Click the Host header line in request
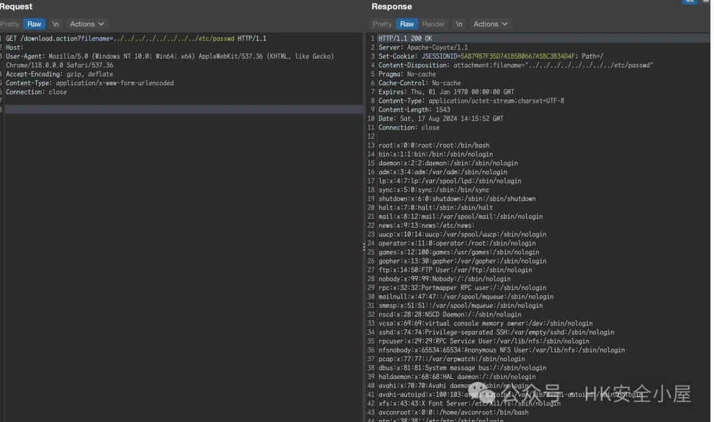This screenshot has width=714, height=422. (x=15, y=48)
